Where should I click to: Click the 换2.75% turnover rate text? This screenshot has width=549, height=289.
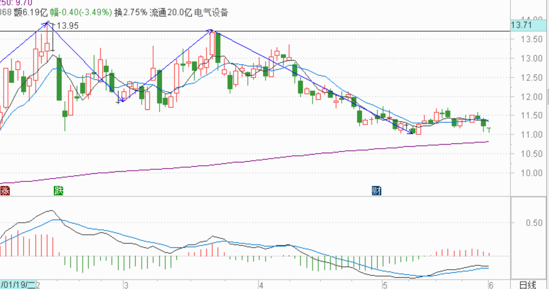pos(130,13)
